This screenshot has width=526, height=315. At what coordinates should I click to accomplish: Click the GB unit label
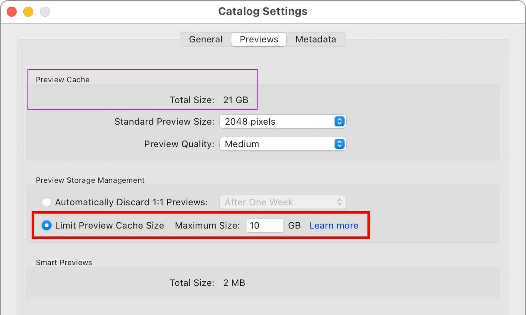point(294,226)
